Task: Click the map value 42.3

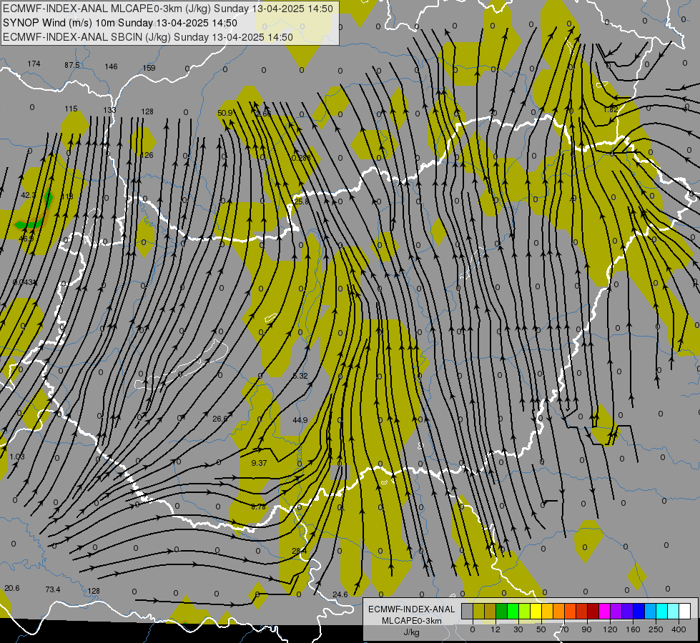Action: coord(28,195)
